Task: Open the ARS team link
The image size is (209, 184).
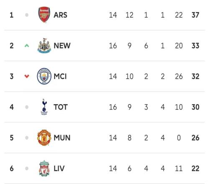Action: pyautogui.click(x=60, y=15)
